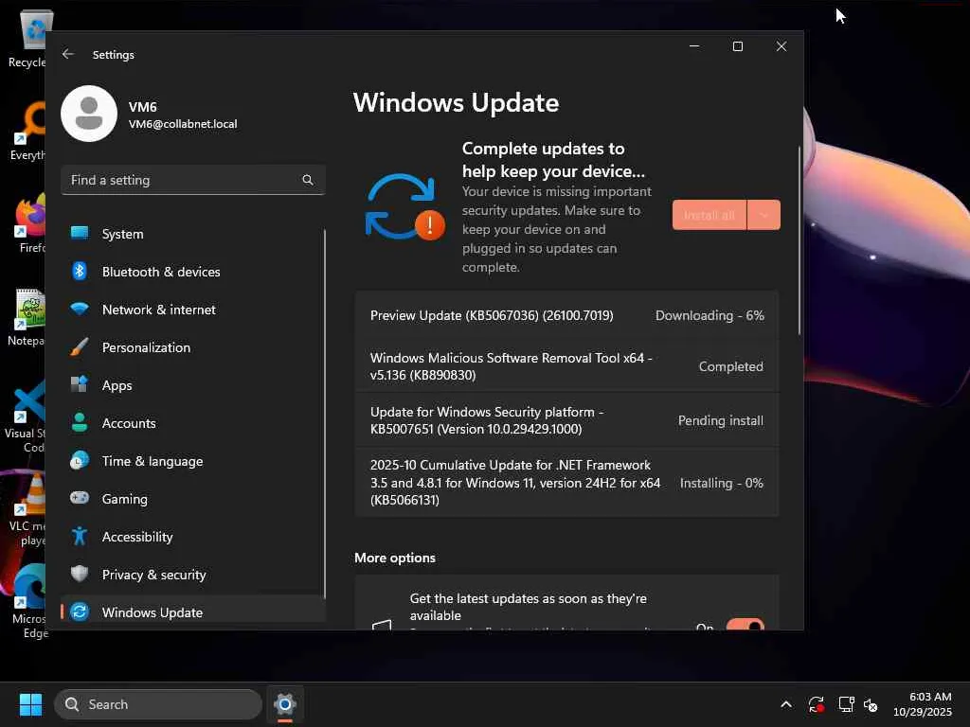Open the Visual Studio Code desktop shortcut
Image resolution: width=970 pixels, height=727 pixels.
click(27, 417)
